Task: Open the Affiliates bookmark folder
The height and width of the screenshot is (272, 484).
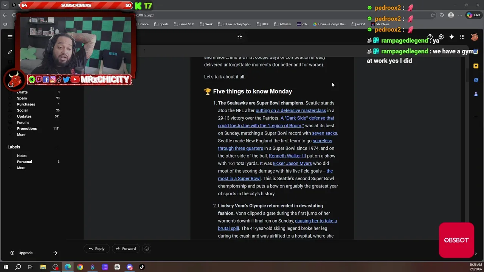Action: [283, 24]
